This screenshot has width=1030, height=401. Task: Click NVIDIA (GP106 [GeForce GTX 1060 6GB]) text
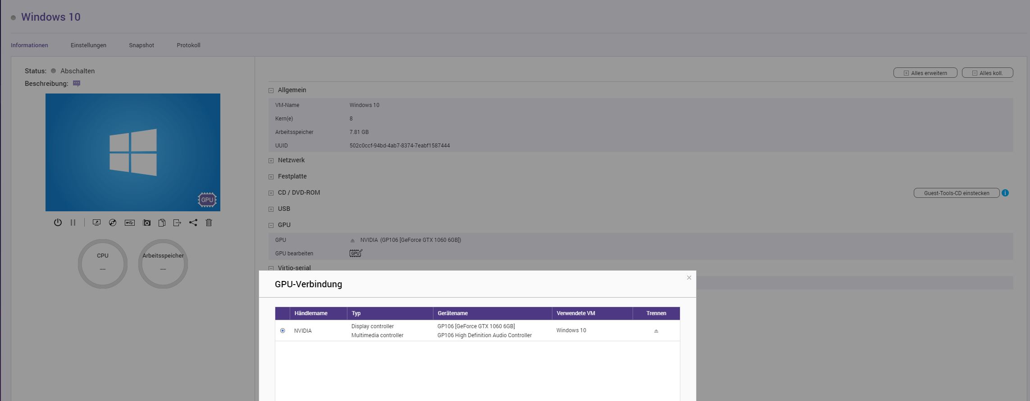coord(410,240)
